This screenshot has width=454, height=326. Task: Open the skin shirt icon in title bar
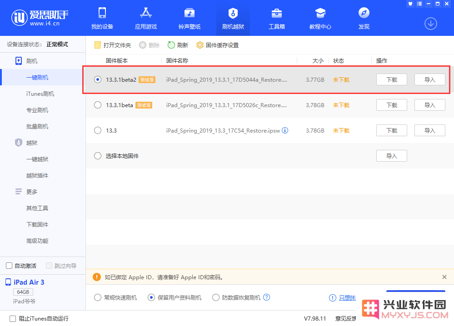pyautogui.click(x=410, y=4)
